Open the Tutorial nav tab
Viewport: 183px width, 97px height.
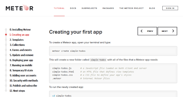[59, 8]
